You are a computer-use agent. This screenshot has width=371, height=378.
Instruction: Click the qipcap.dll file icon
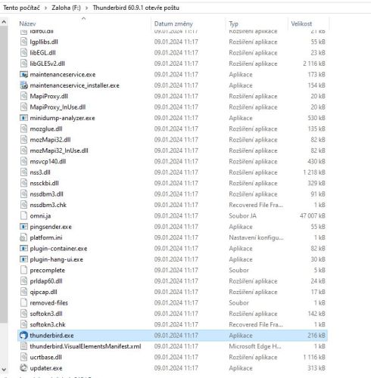[23, 292]
